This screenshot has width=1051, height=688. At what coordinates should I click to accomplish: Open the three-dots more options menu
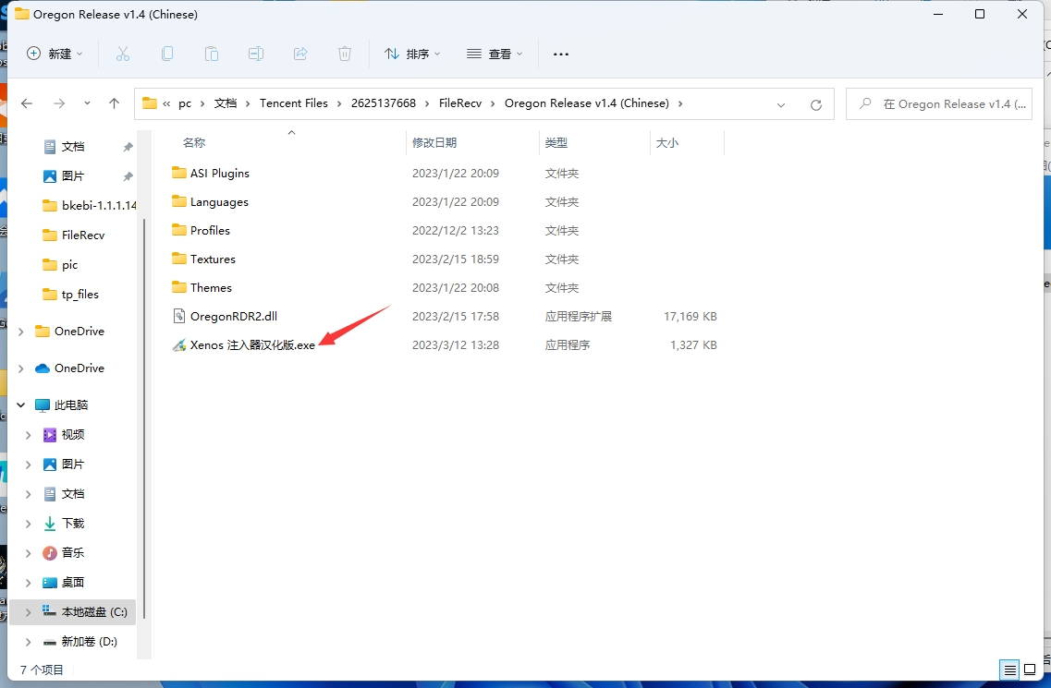(x=561, y=54)
